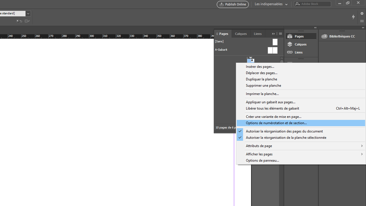Image resolution: width=366 pixels, height=206 pixels.
Task: Cycle the Pages panel size arrows
Action: (x=217, y=34)
